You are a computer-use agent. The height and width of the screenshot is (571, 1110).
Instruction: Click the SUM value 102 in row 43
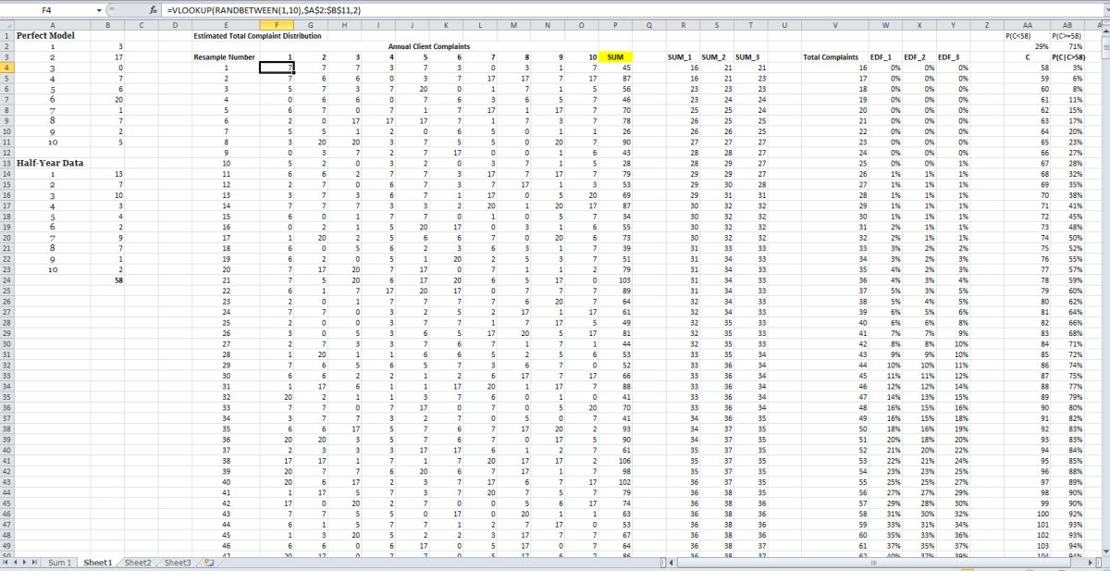click(x=615, y=482)
